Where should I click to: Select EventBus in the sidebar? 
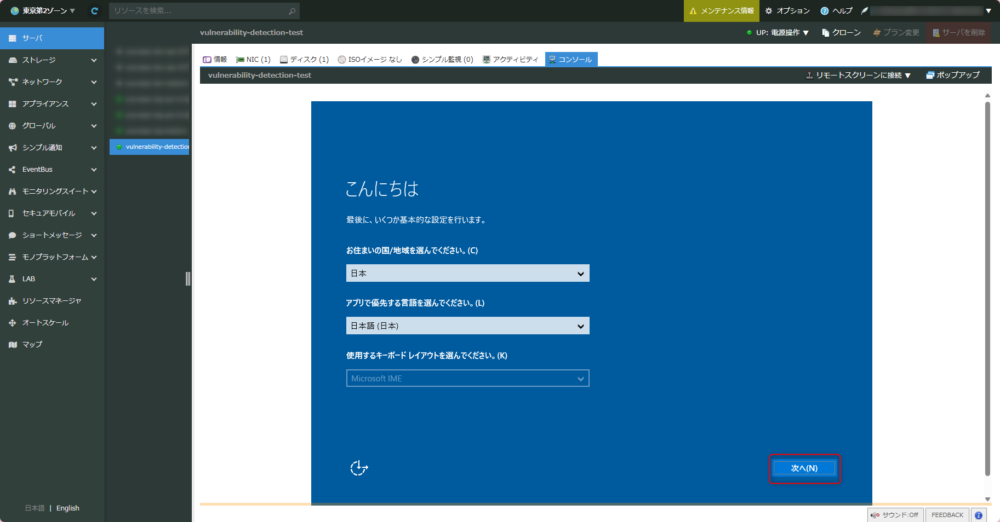click(38, 169)
